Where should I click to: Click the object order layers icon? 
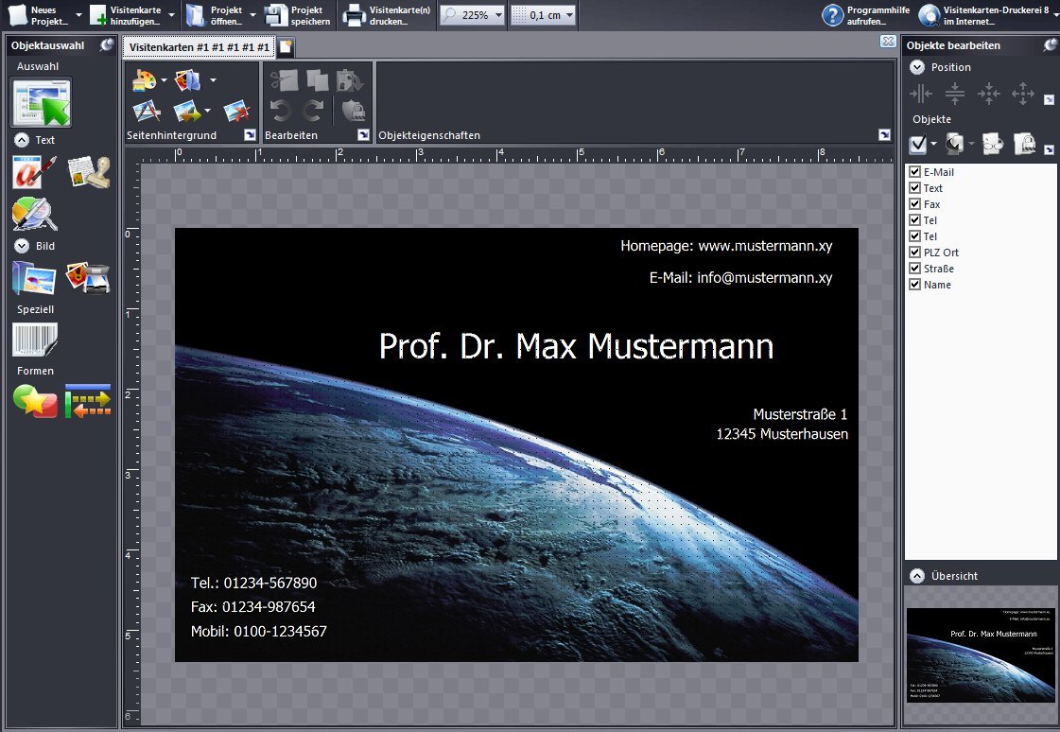click(954, 144)
